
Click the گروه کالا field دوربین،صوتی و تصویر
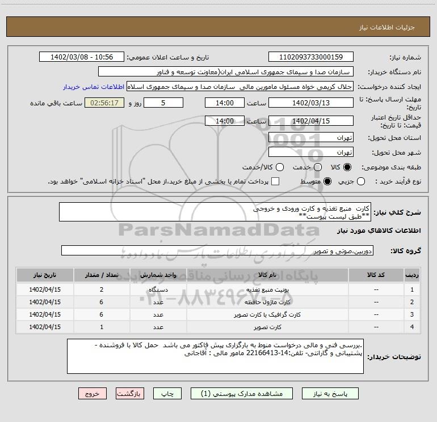[x=217, y=250]
